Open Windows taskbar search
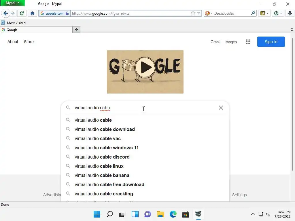295x221 pixels. pos(110,214)
